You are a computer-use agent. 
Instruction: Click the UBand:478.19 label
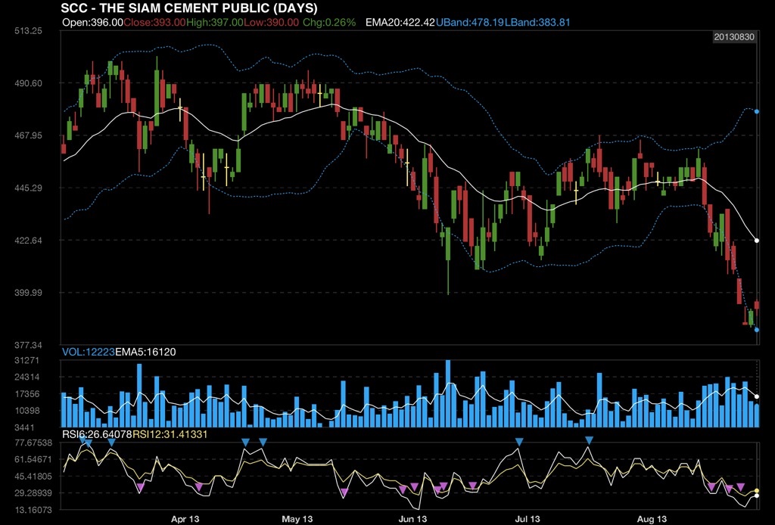point(469,22)
